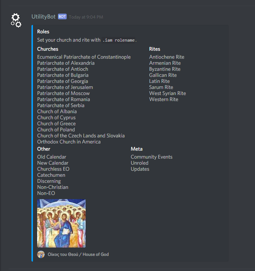
Task: Click the Churches column heading
Action: 48,49
